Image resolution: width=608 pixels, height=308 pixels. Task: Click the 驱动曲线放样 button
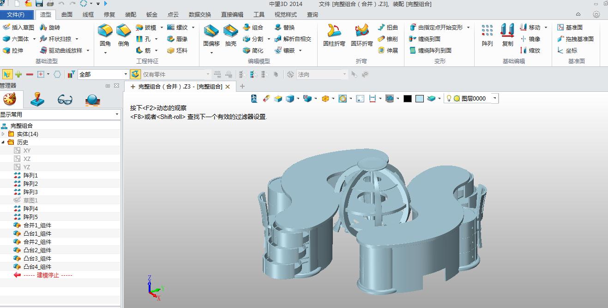(61, 51)
